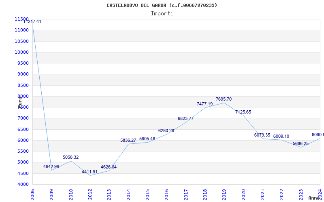Select the 5058.32 data label

[x=70, y=157]
